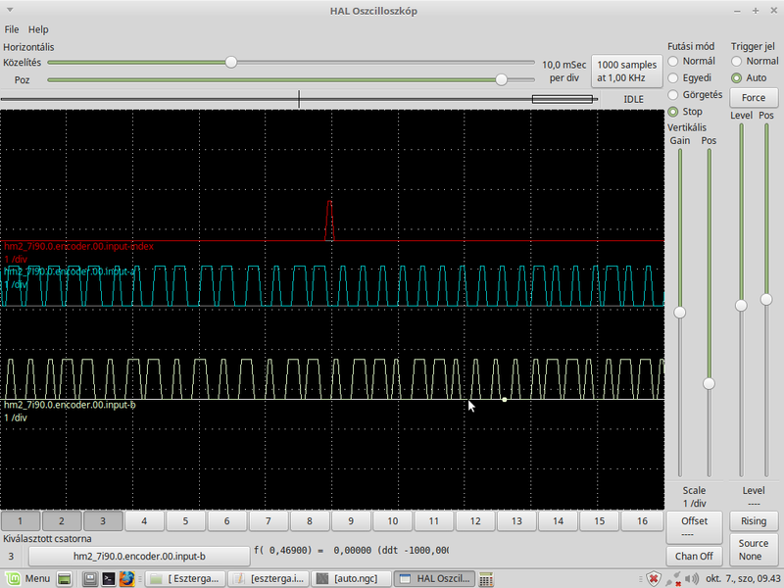
Task: Select channel 1 button
Action: click(x=20, y=521)
